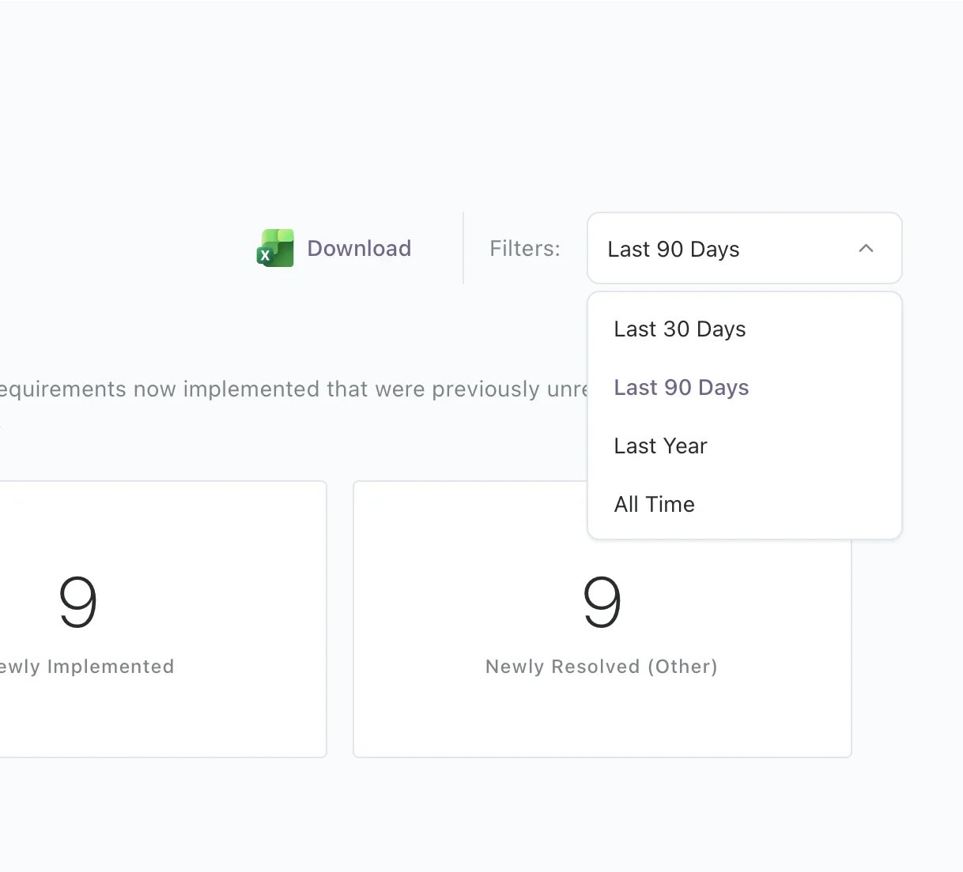Click the 9 above Newly Implemented

78,601
